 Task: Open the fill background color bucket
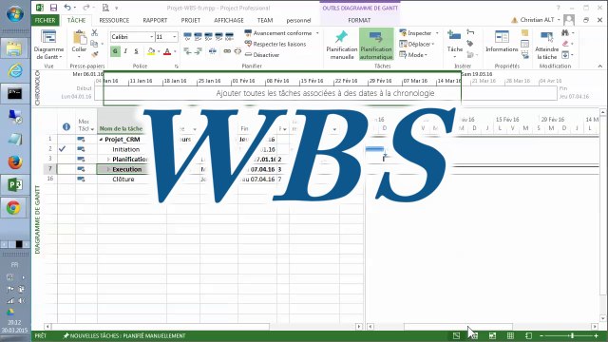151,51
